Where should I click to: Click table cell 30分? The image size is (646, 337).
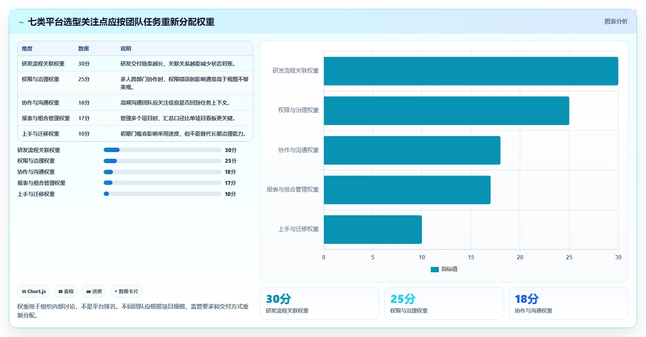click(x=84, y=64)
